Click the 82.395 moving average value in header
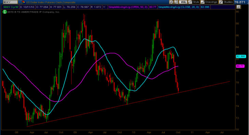 205,7
